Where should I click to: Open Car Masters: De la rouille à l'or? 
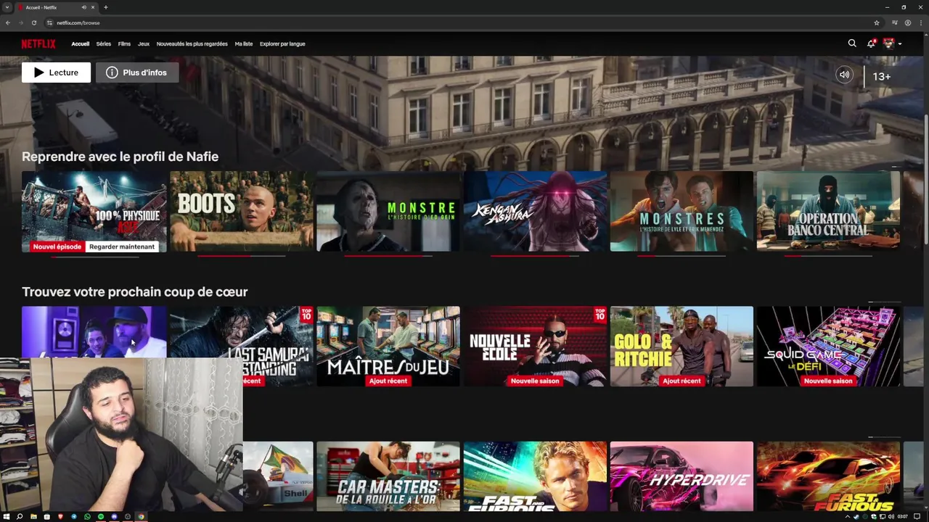tap(388, 476)
